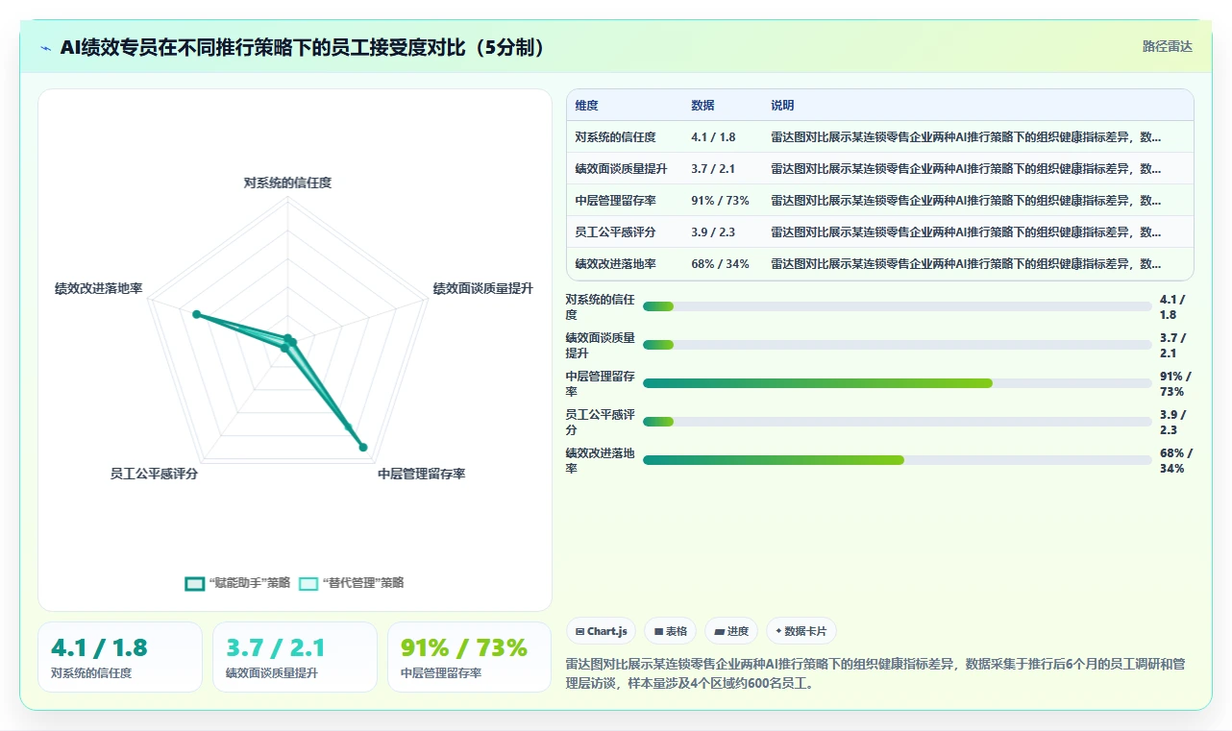
Task: Click the 维度 table column header
Action: [x=586, y=106]
